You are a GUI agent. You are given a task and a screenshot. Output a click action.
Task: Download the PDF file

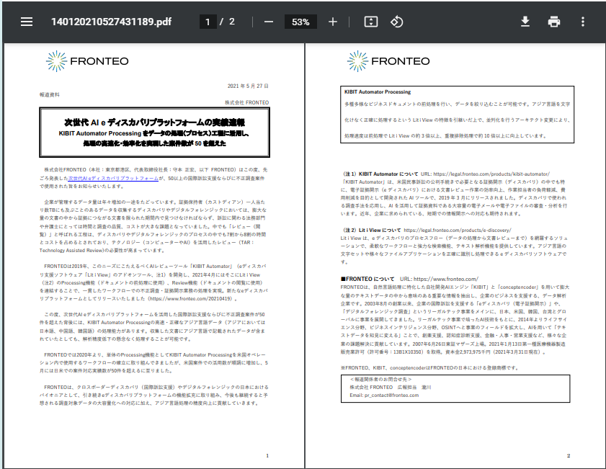tap(525, 22)
